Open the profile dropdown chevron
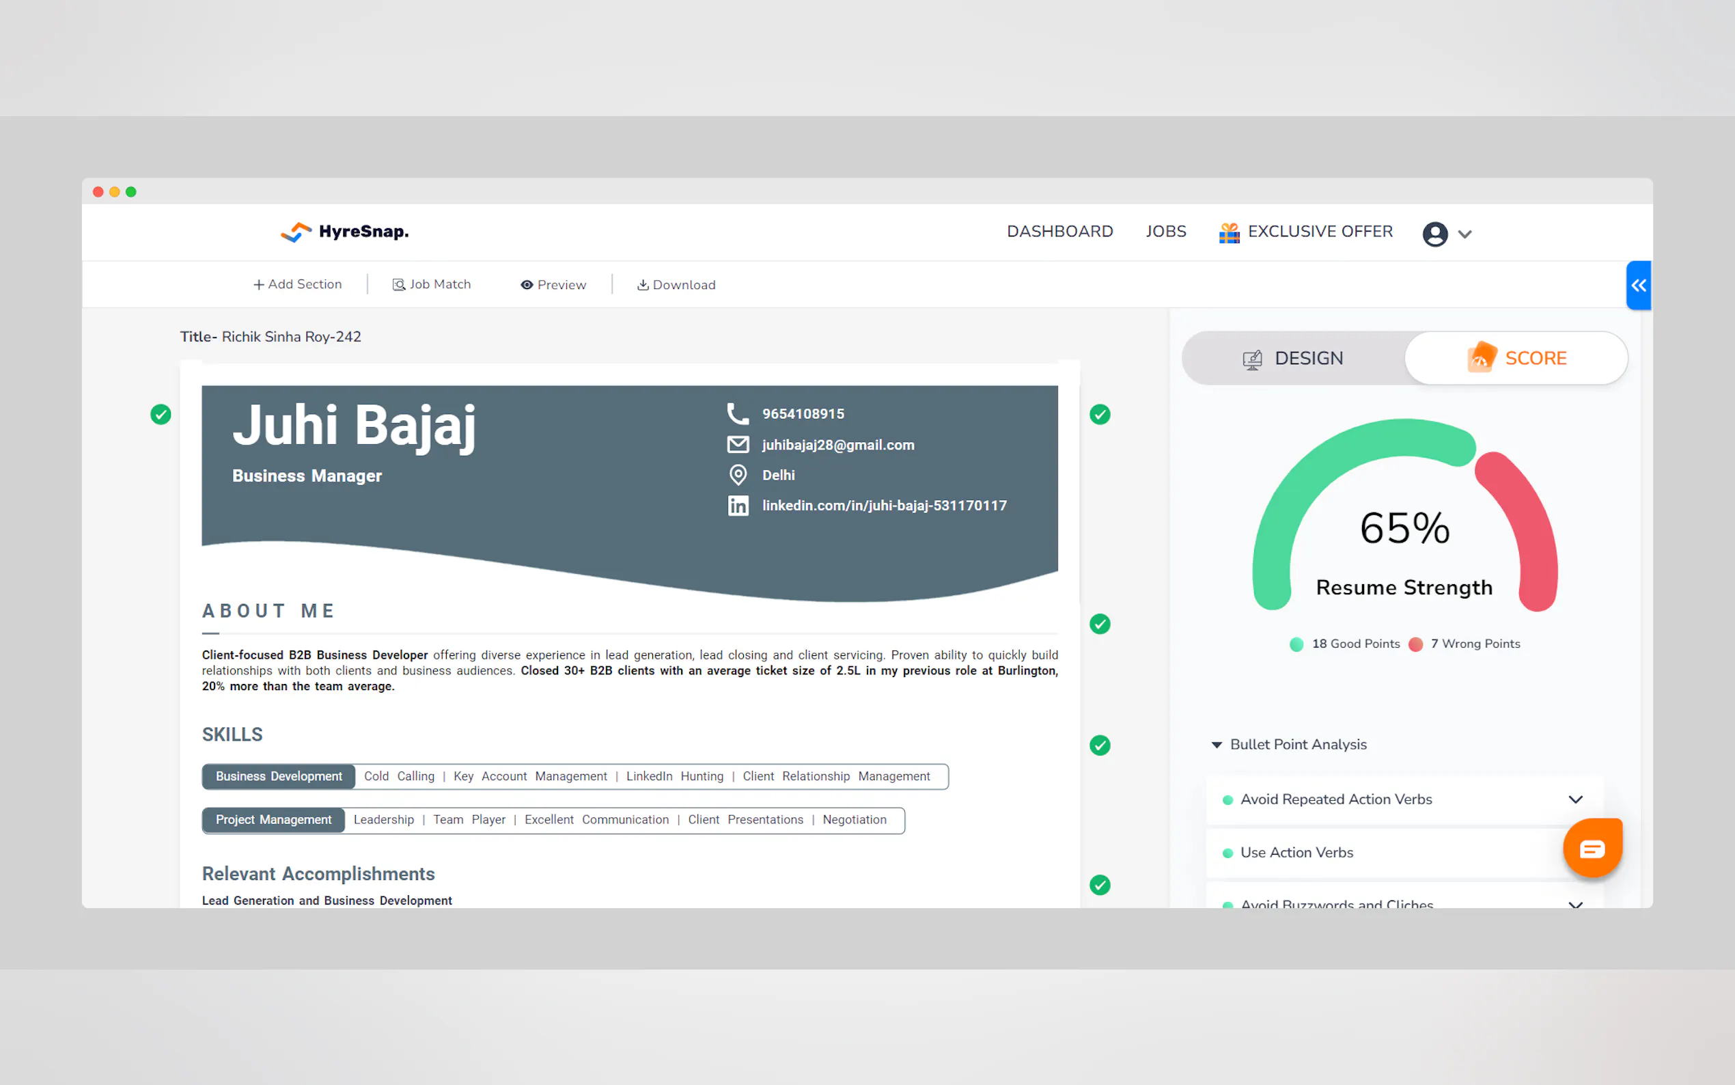 1465,234
